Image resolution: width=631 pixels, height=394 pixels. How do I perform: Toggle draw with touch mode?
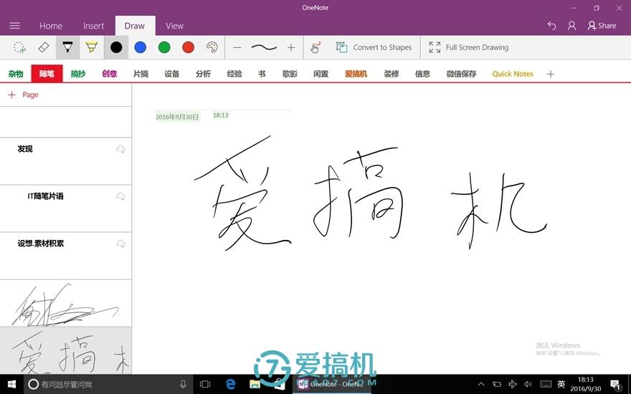[315, 47]
